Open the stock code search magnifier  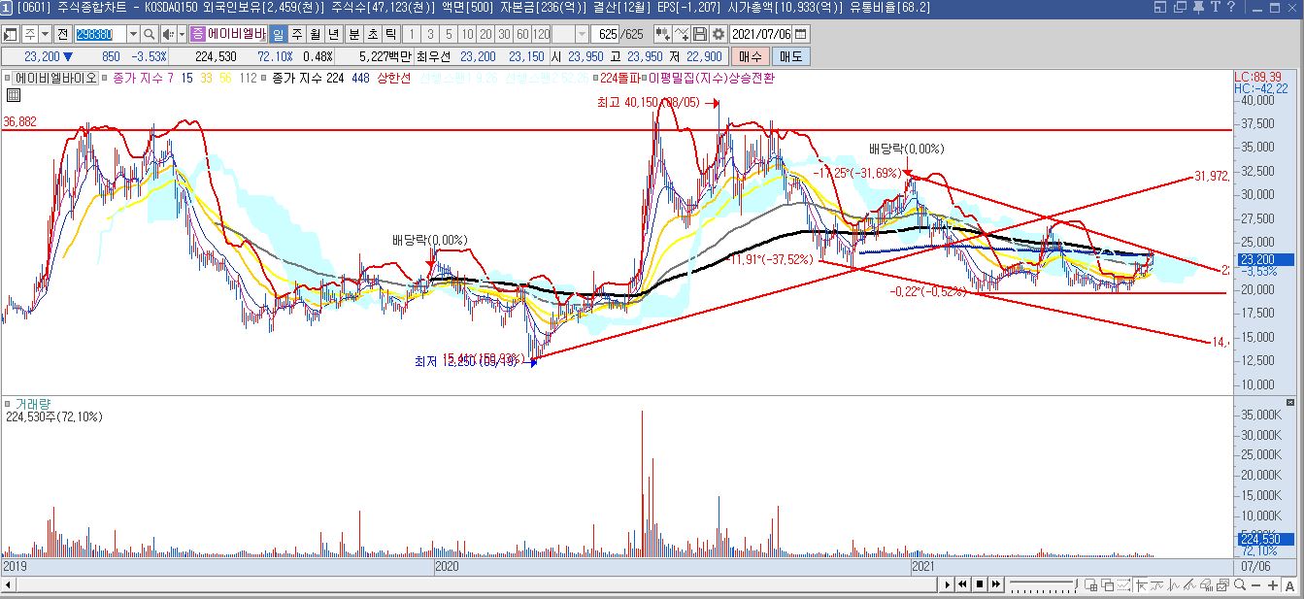point(150,34)
